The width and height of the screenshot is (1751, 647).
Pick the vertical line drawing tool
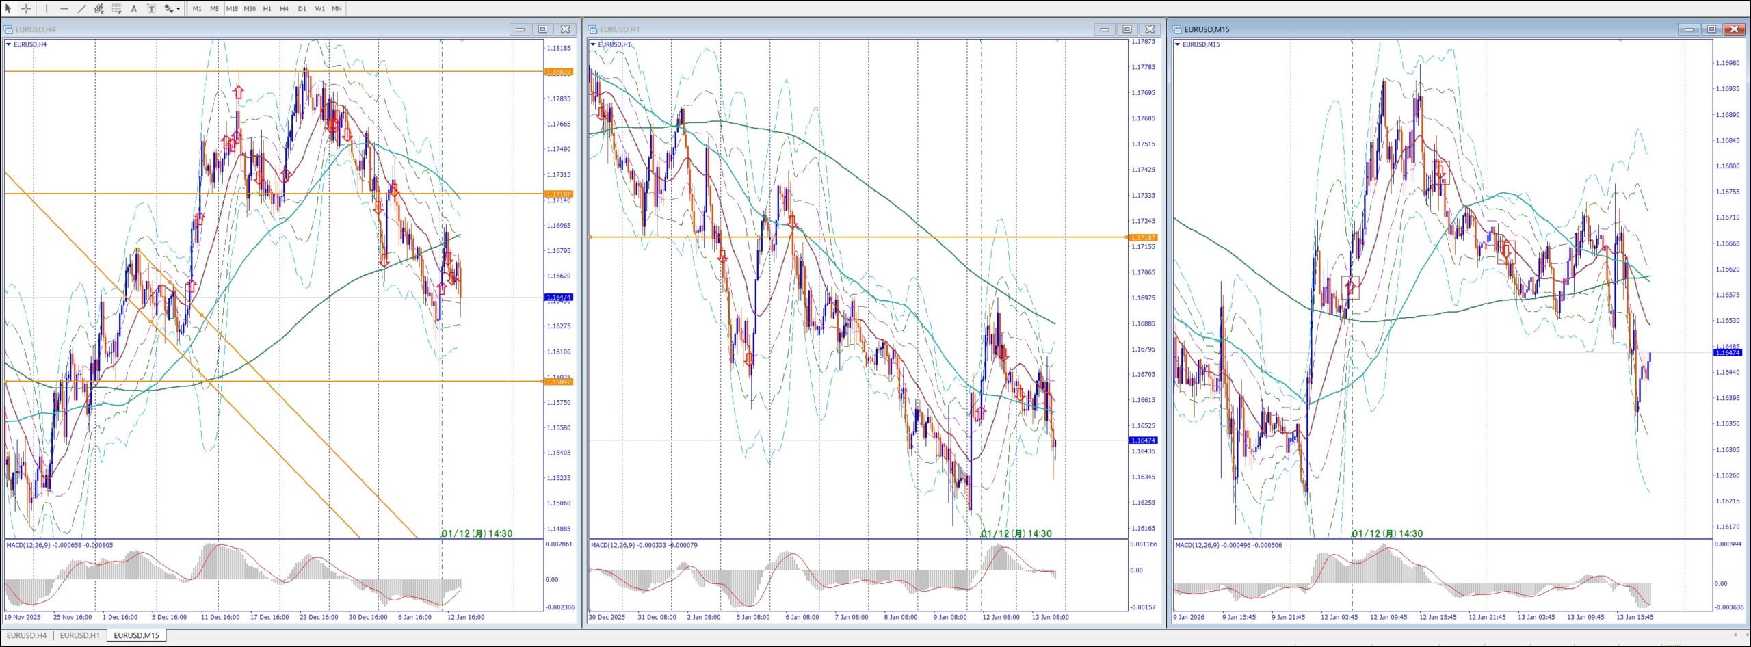point(47,9)
